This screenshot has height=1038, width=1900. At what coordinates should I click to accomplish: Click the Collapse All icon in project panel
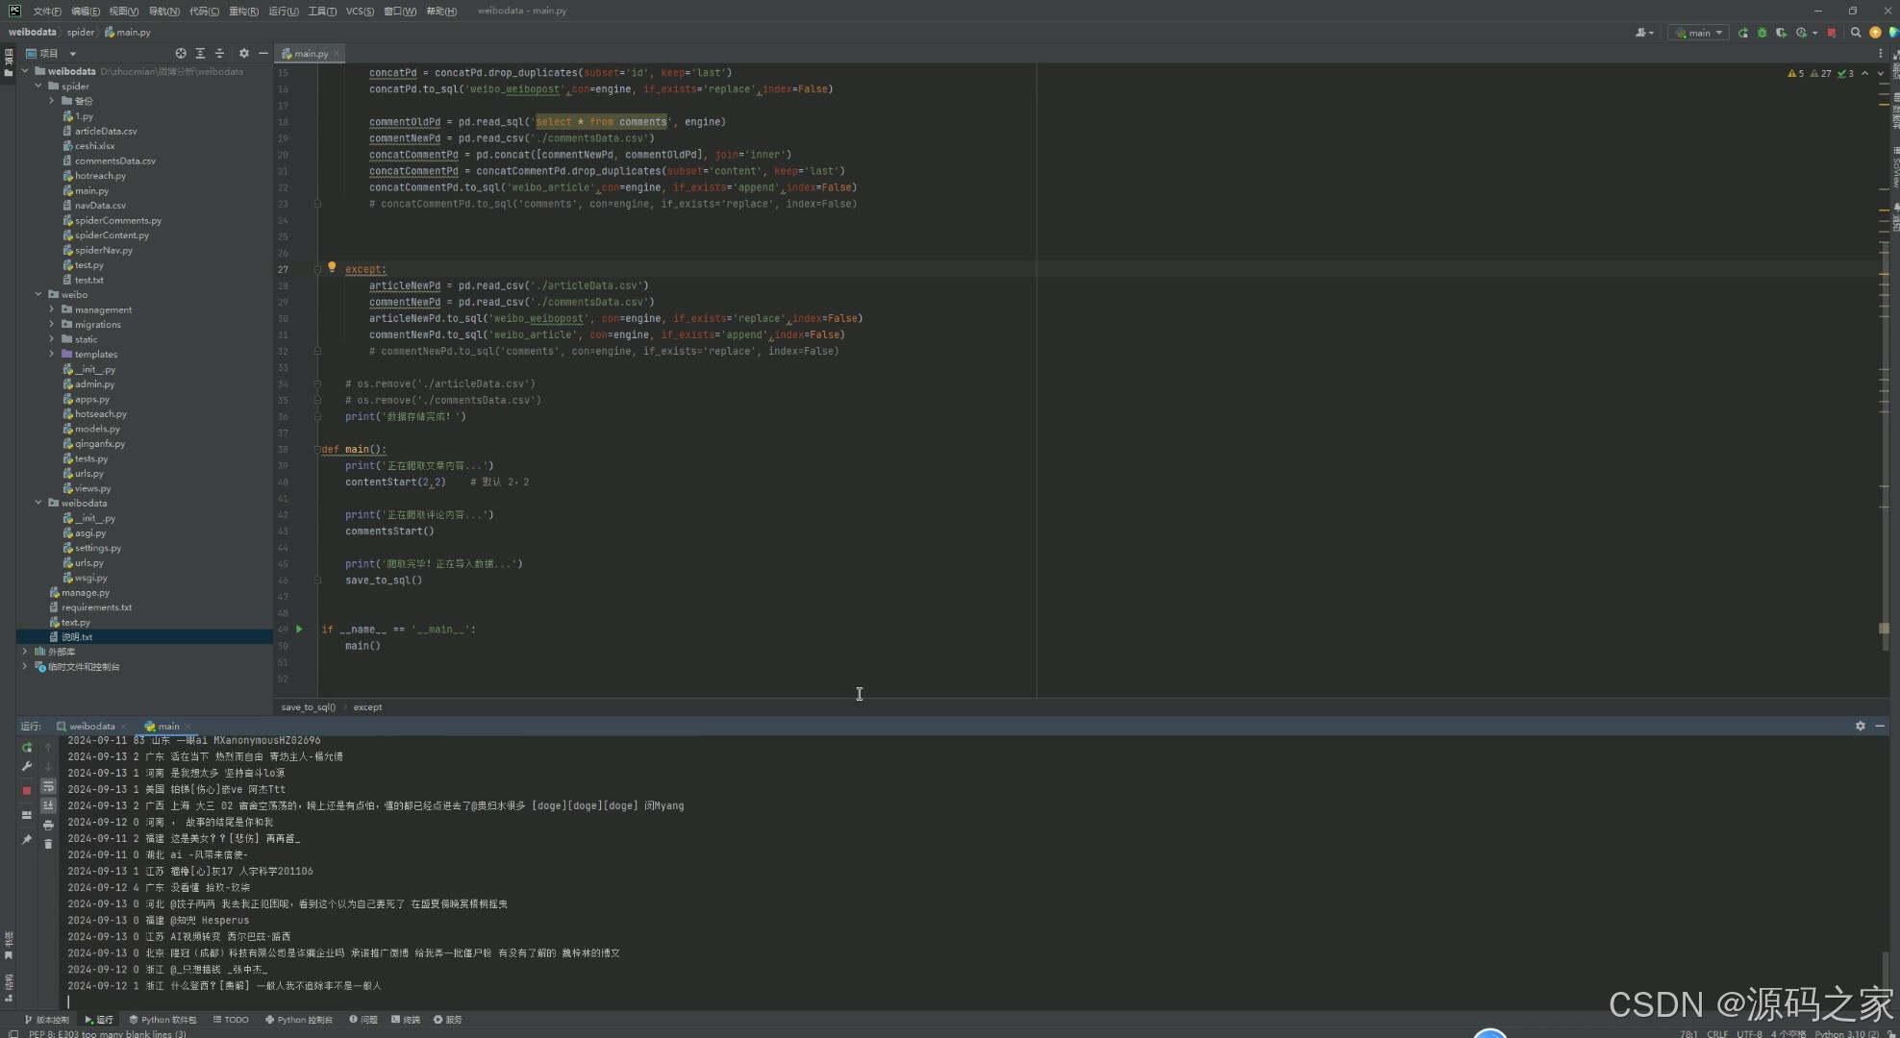[x=219, y=54]
